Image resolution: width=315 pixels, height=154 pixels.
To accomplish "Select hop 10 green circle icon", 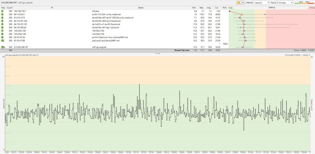I will tap(2, 41).
